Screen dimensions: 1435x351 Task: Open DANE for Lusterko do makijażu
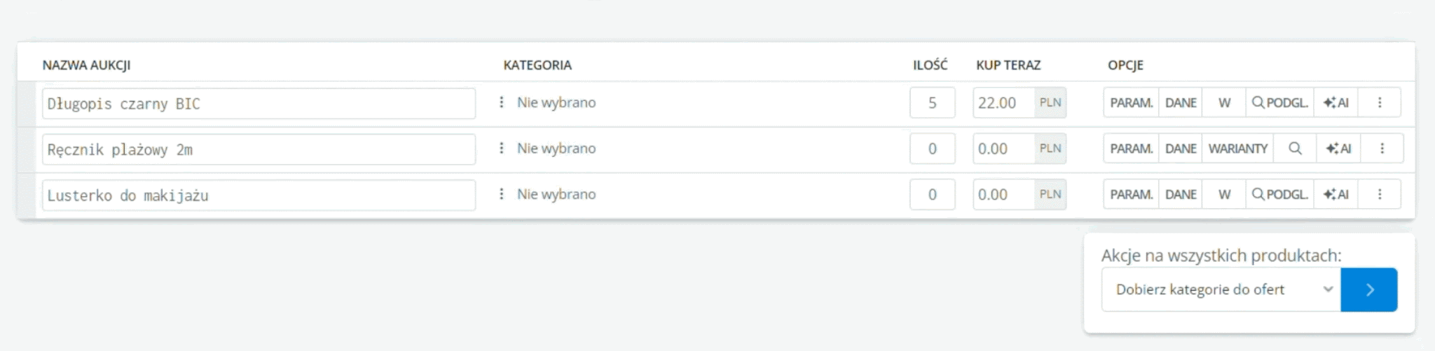(x=1181, y=195)
